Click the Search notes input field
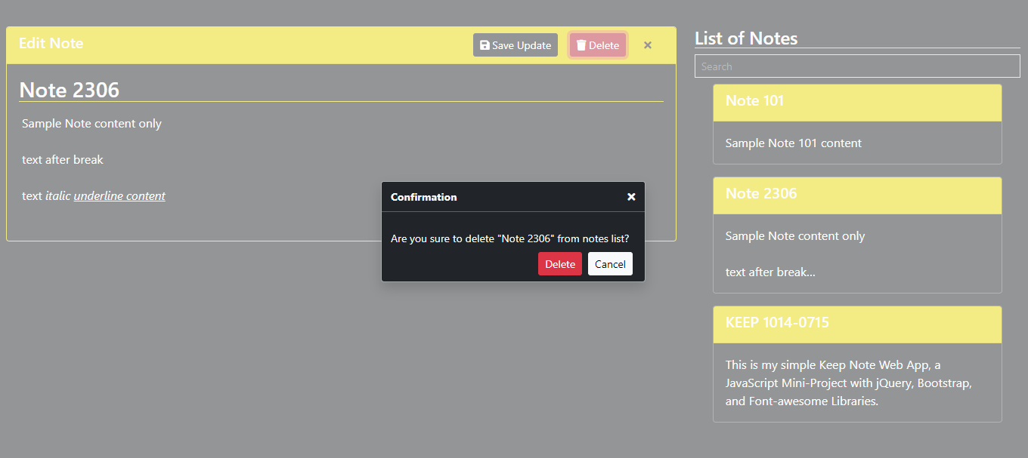 (x=857, y=66)
